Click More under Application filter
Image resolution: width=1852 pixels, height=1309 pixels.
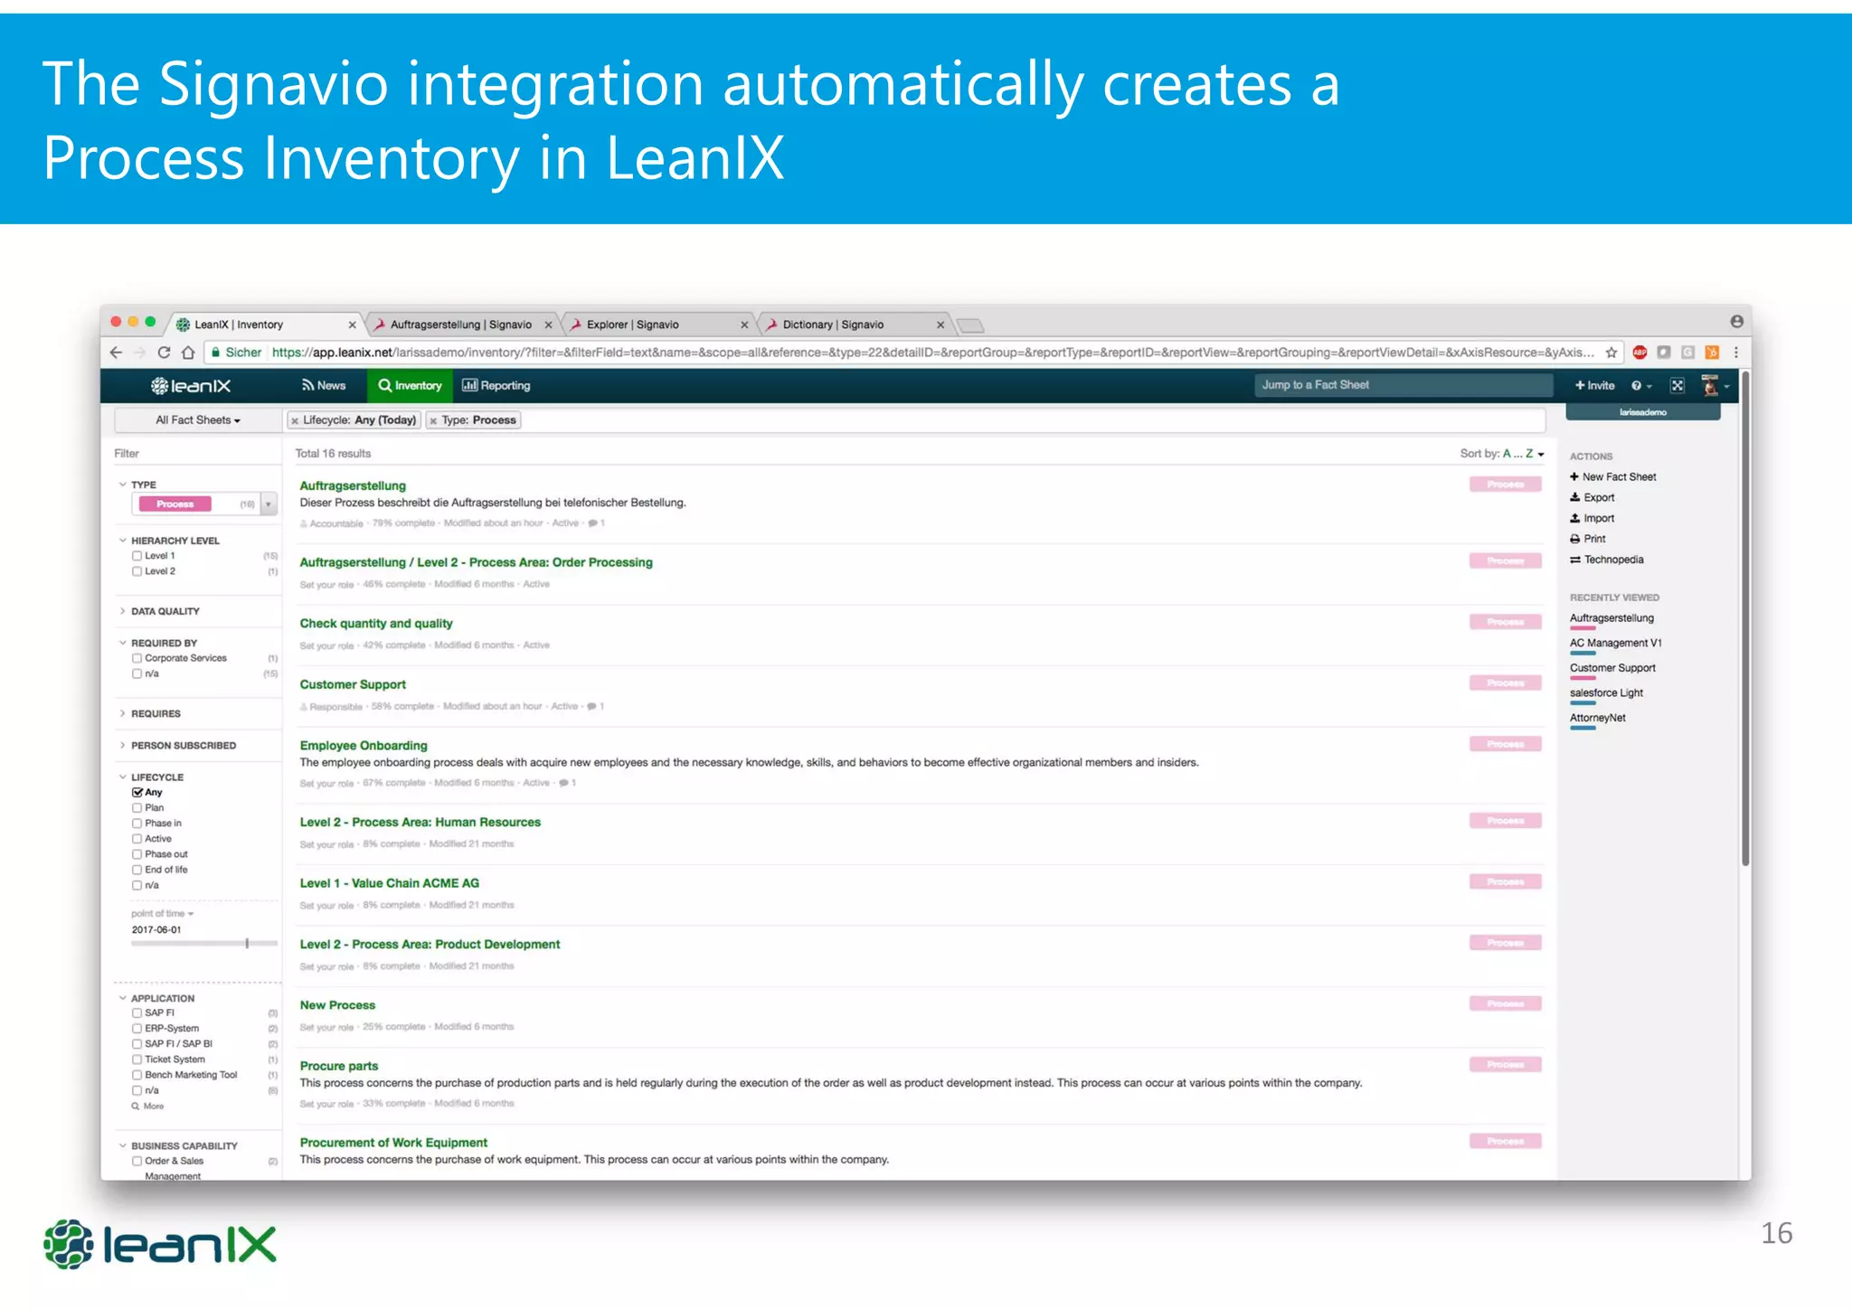(x=148, y=1107)
